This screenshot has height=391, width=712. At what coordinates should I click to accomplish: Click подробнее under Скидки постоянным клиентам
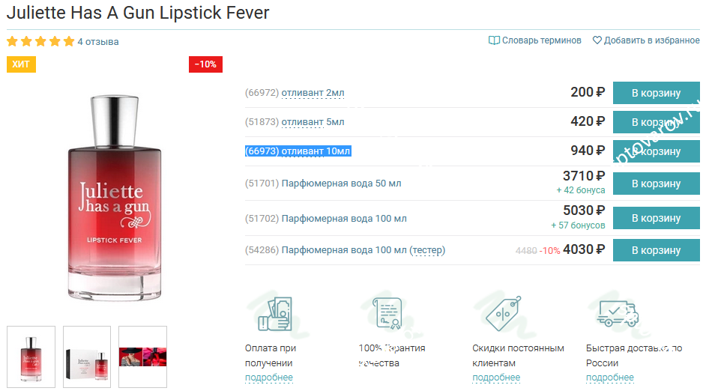pos(496,378)
